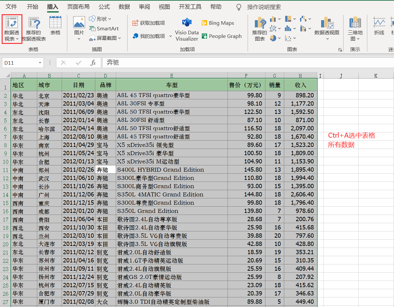Insert a SmartArt graphic
The image size is (394, 307).
click(x=104, y=29)
